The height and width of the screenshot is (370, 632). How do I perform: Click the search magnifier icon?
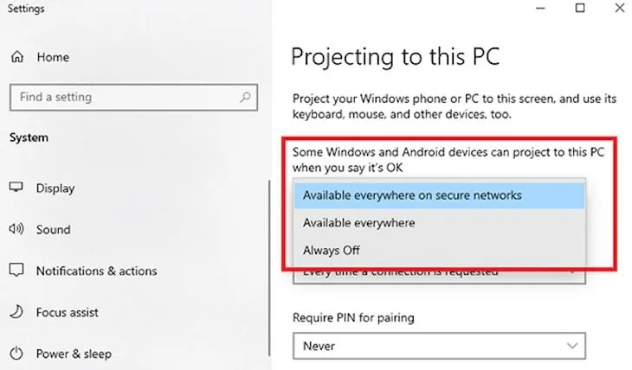(x=246, y=97)
